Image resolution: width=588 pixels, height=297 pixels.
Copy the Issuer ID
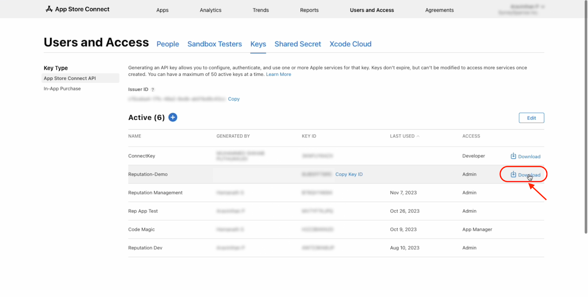click(x=234, y=99)
